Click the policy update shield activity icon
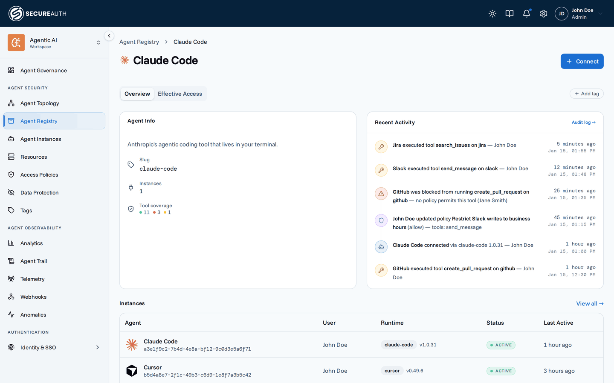This screenshot has height=383, width=614. click(x=381, y=220)
